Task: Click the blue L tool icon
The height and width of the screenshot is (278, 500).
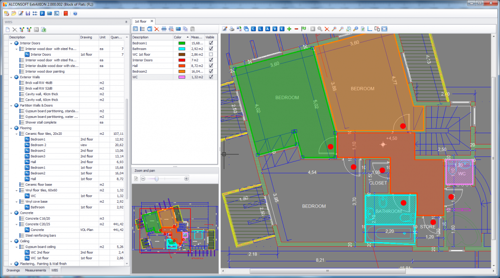Action: pyautogui.click(x=260, y=29)
